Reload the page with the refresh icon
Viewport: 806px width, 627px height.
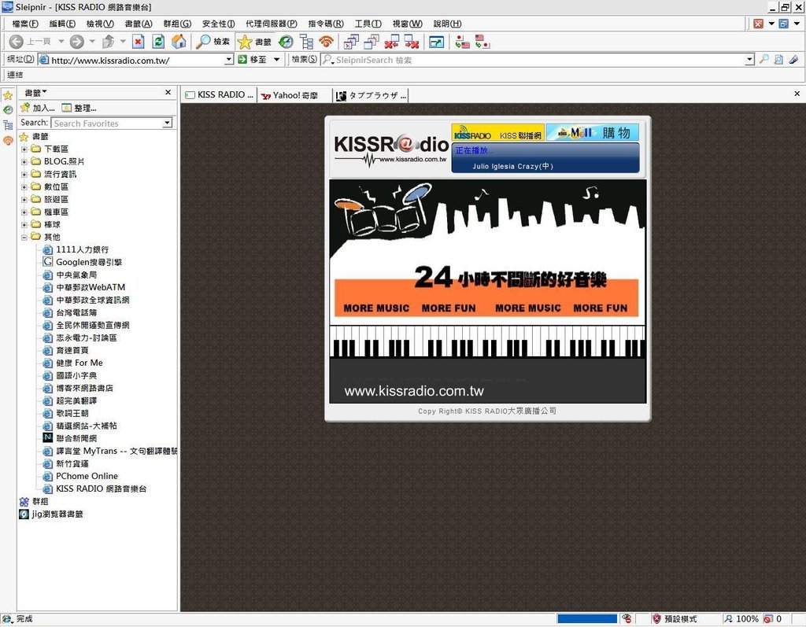coord(159,42)
